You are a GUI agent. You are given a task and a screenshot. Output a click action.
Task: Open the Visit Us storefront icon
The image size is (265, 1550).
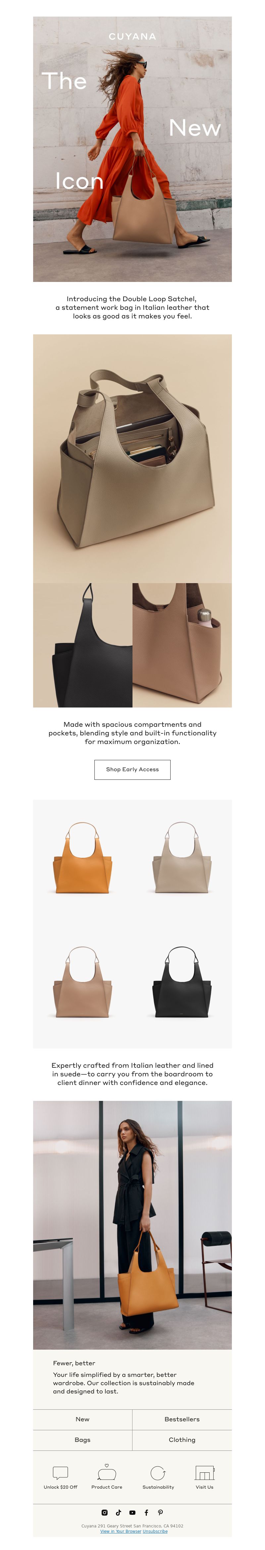(x=204, y=1472)
